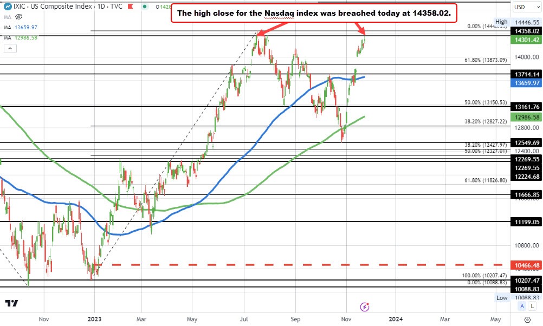Viewport: 543px width, 326px height.
Task: Click the 2023 label on time axis
Action: click(x=94, y=319)
